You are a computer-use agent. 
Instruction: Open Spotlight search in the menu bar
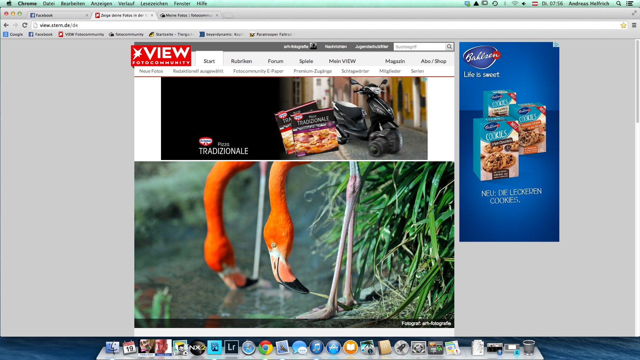click(619, 4)
